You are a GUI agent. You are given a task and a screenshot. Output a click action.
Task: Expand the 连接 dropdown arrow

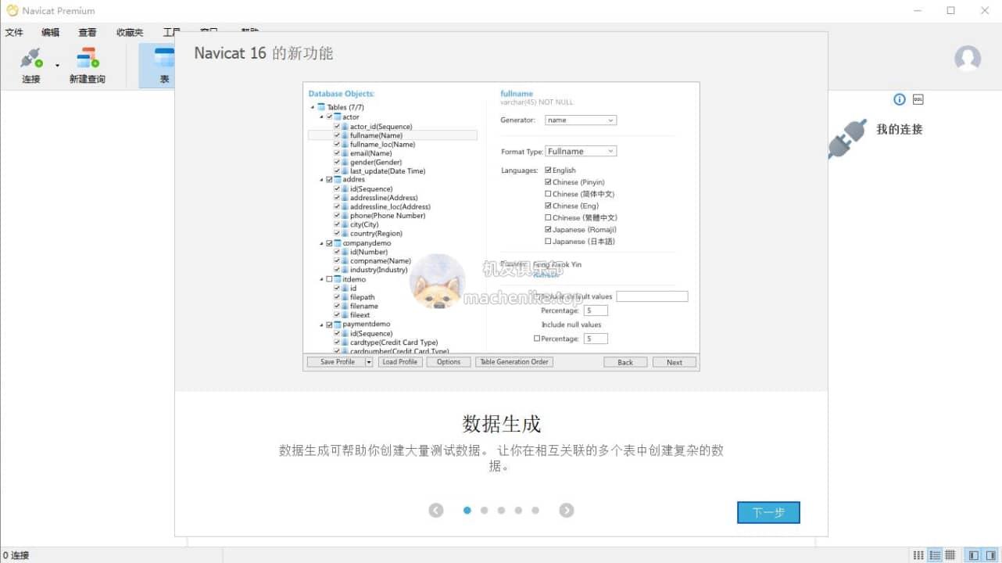(57, 66)
